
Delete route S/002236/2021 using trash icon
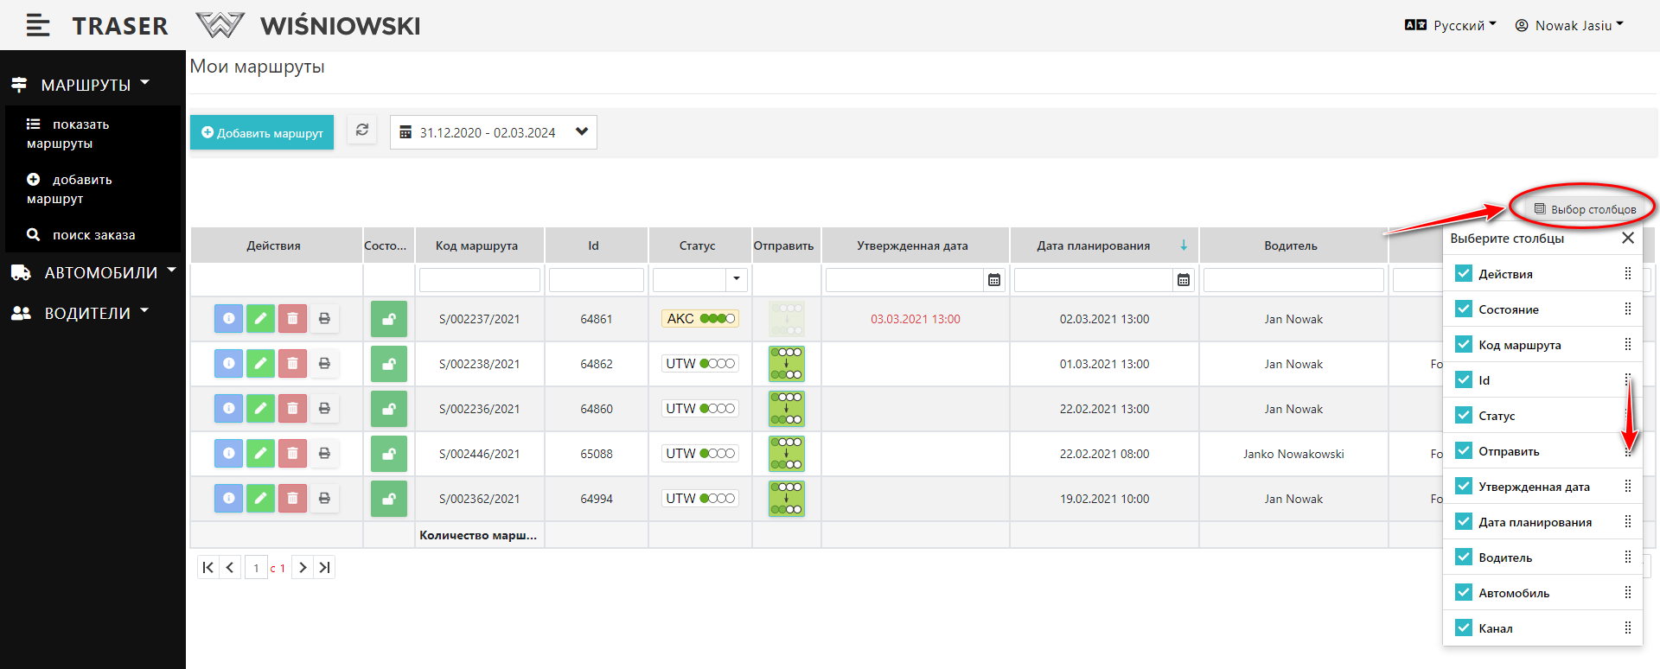pos(292,409)
